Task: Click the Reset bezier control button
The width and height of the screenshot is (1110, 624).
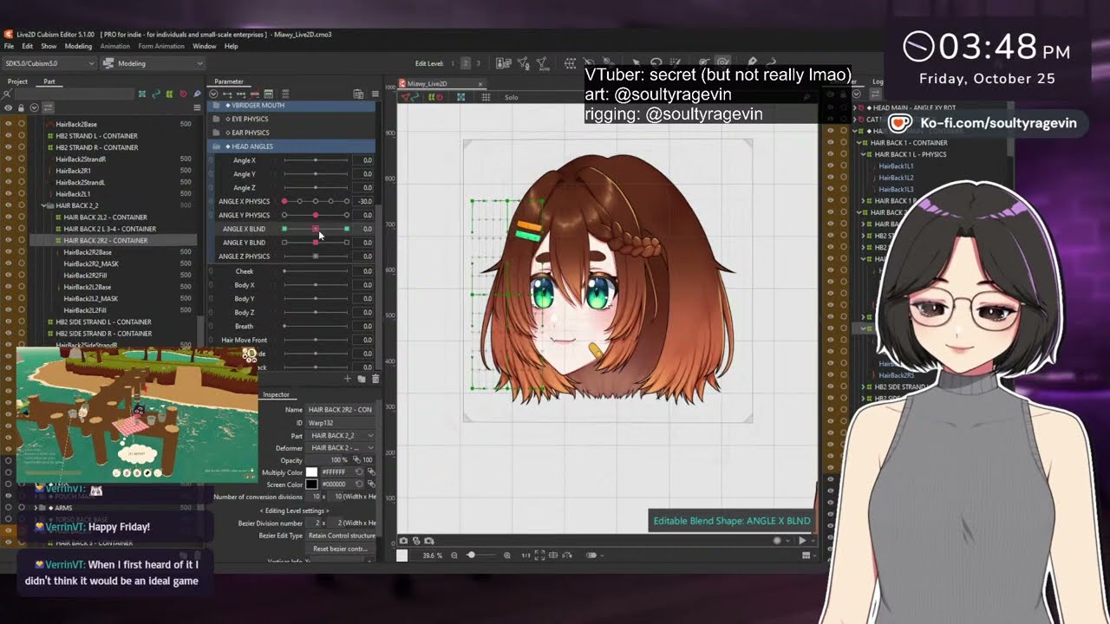Action: click(341, 549)
